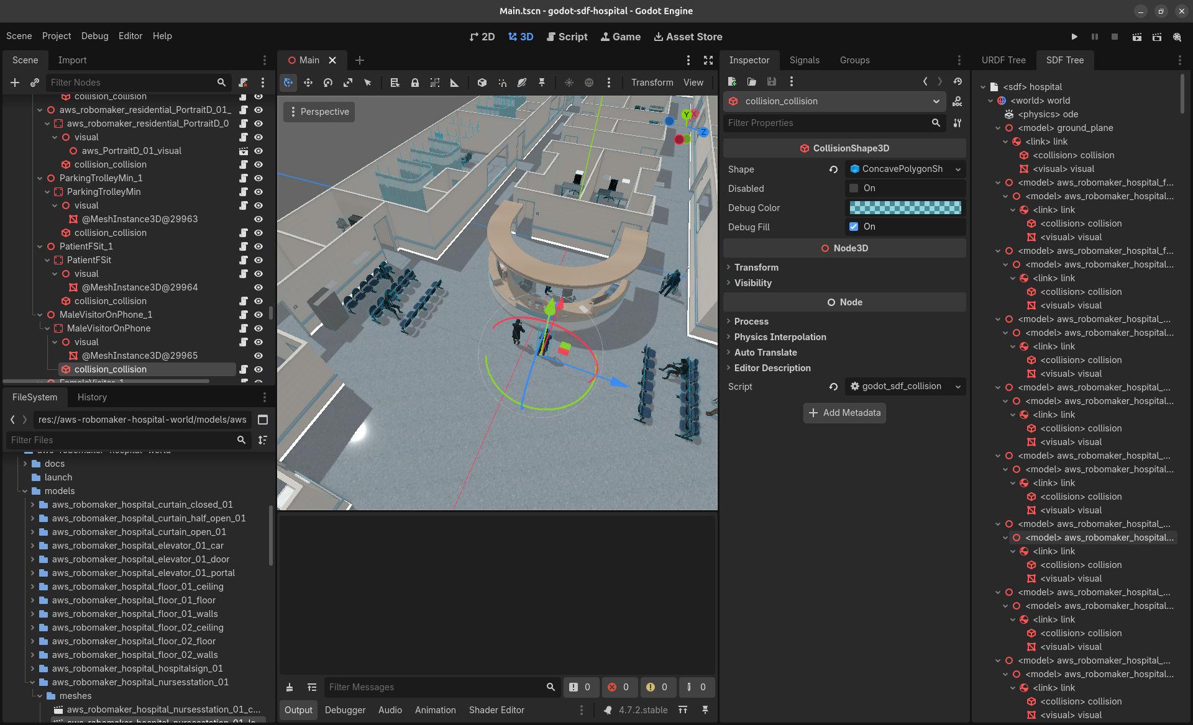Screen dimensions: 1193x725
Task: Open the Asset Store workspace
Action: point(688,37)
